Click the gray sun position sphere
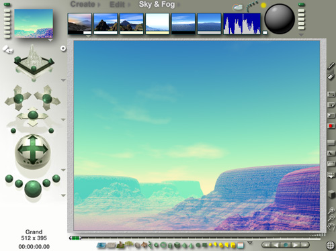The width and height of the screenshot is (336, 251). coord(280,19)
